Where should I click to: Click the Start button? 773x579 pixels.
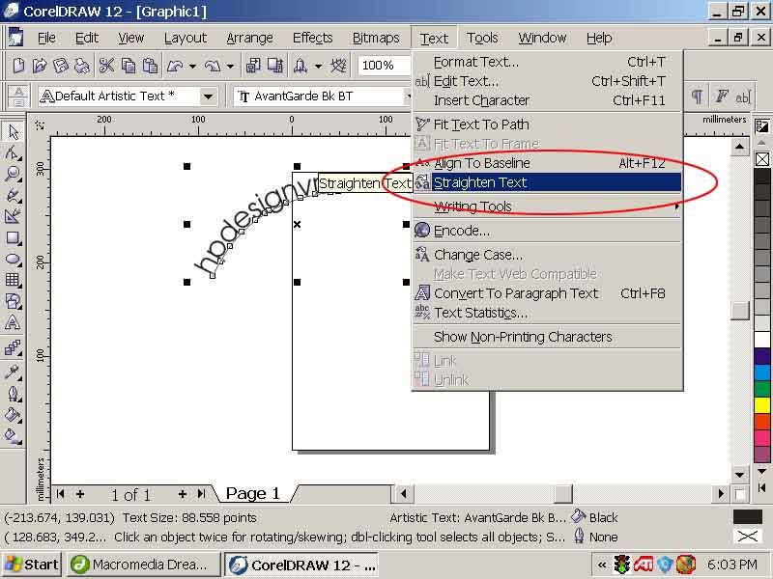[x=32, y=565]
